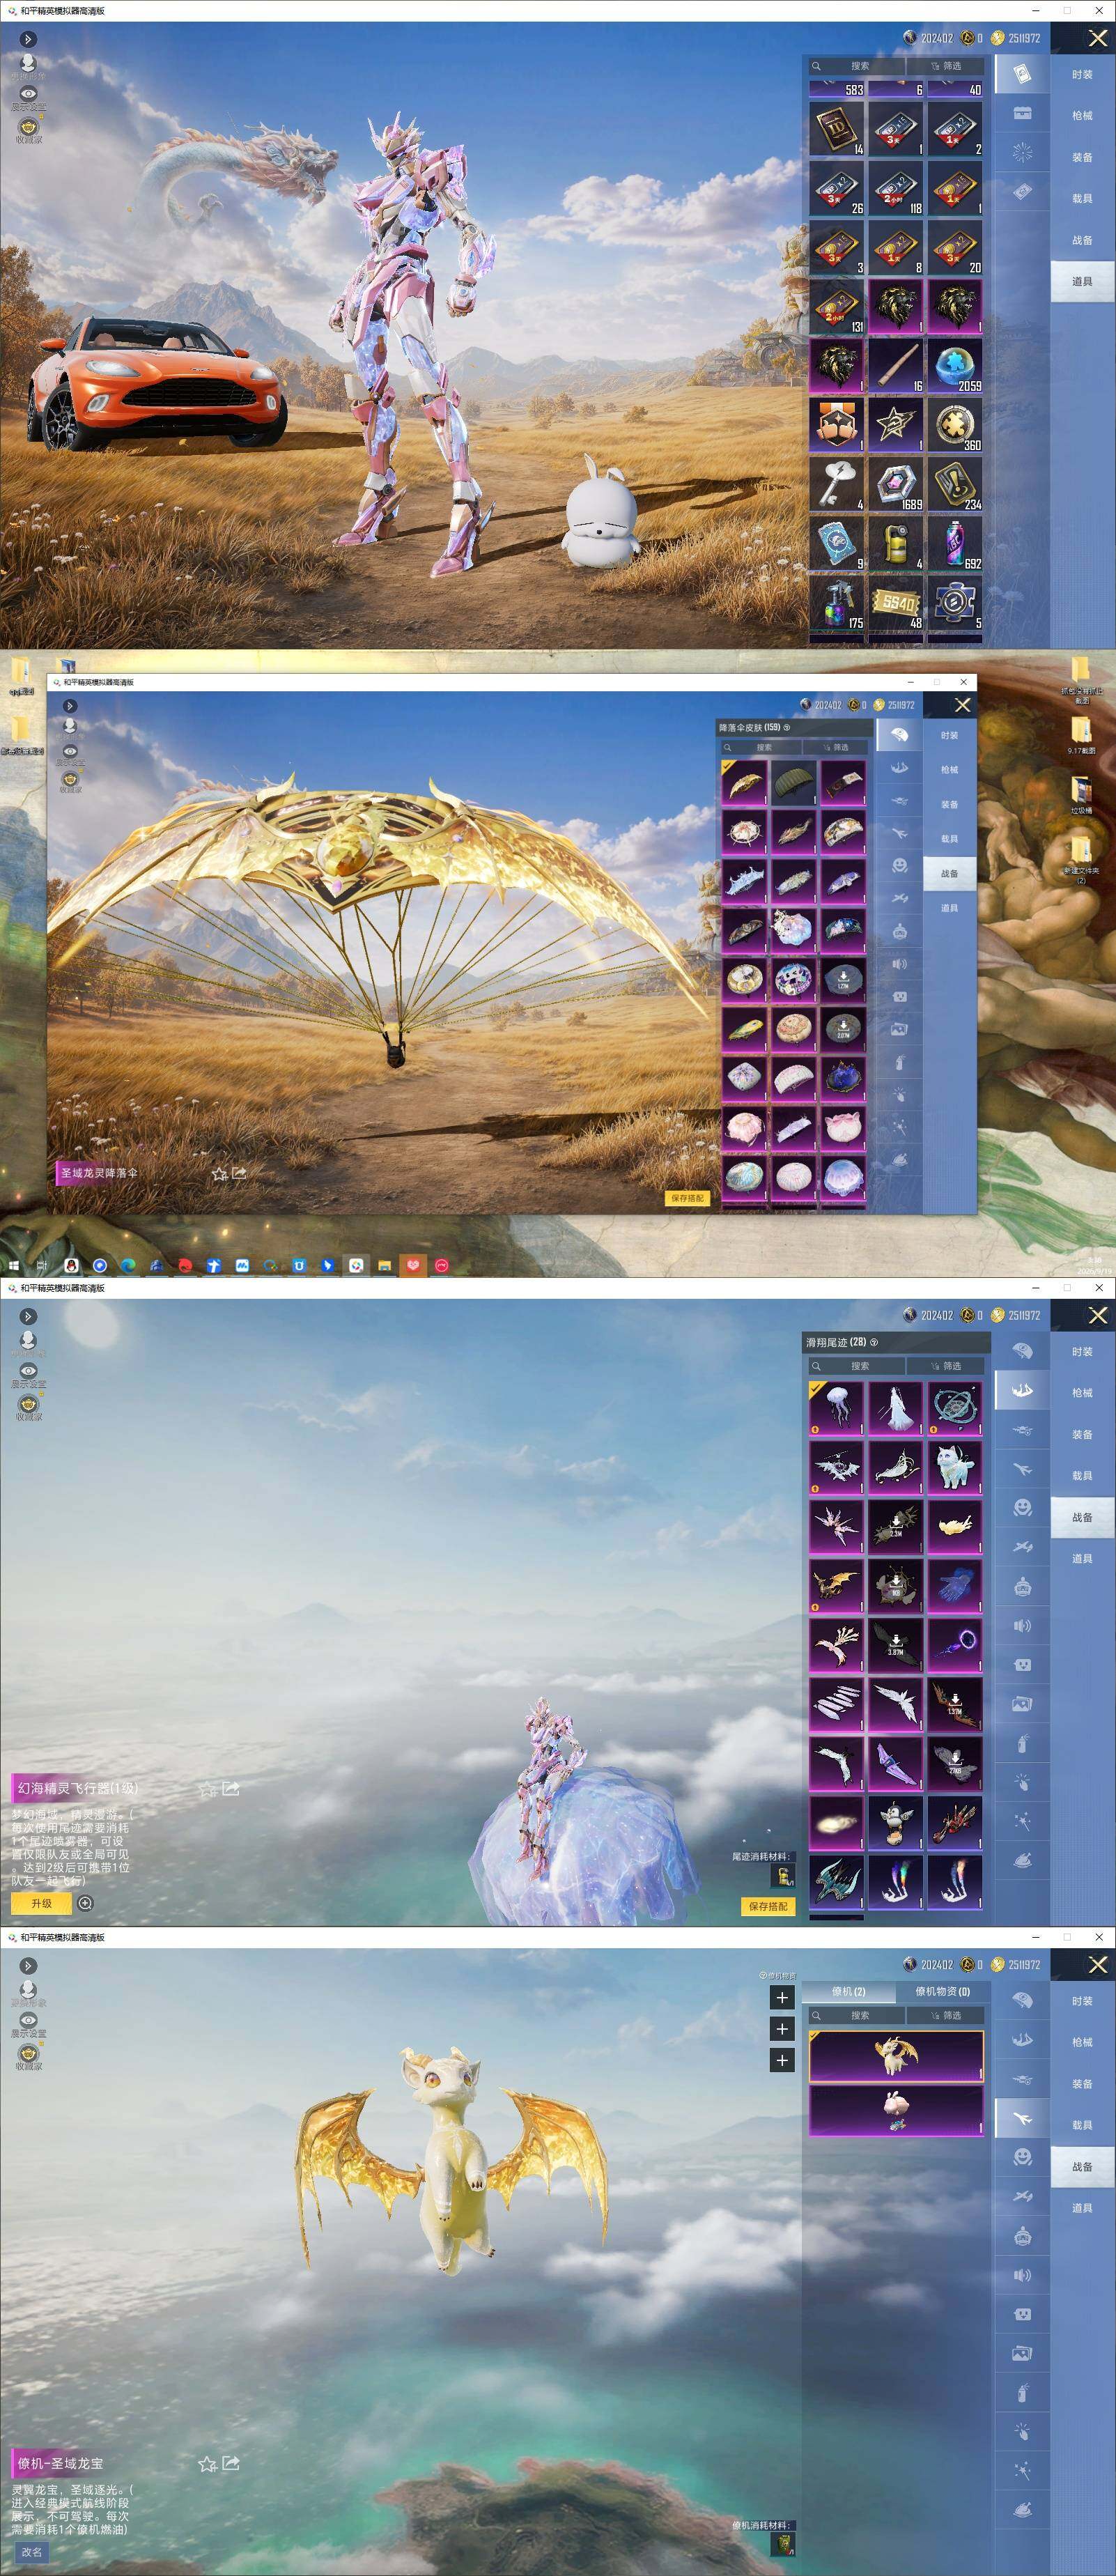The height and width of the screenshot is (2576, 1116).
Task: Expand the top-left arrow in the wingman window
Action: click(28, 1966)
